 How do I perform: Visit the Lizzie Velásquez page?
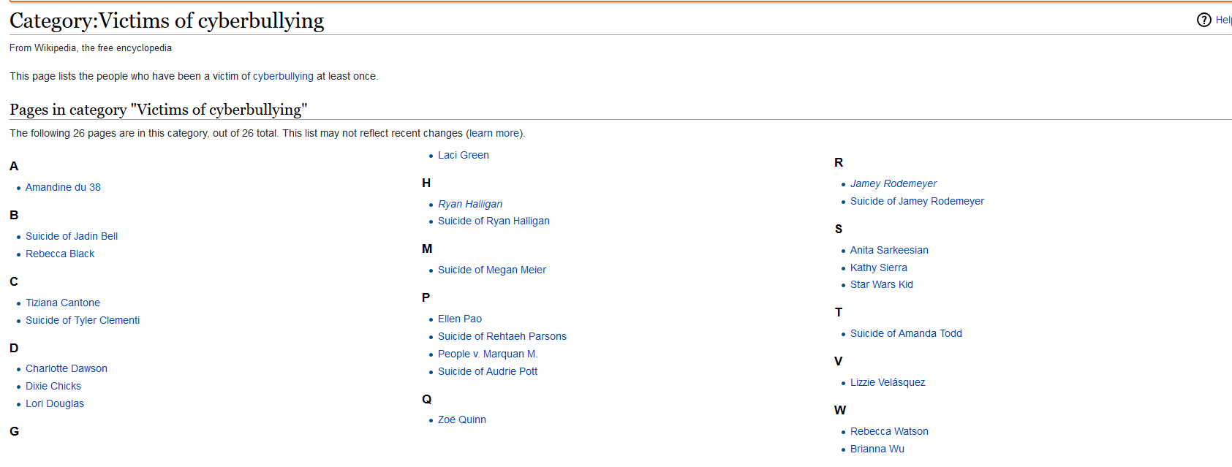[x=888, y=382]
